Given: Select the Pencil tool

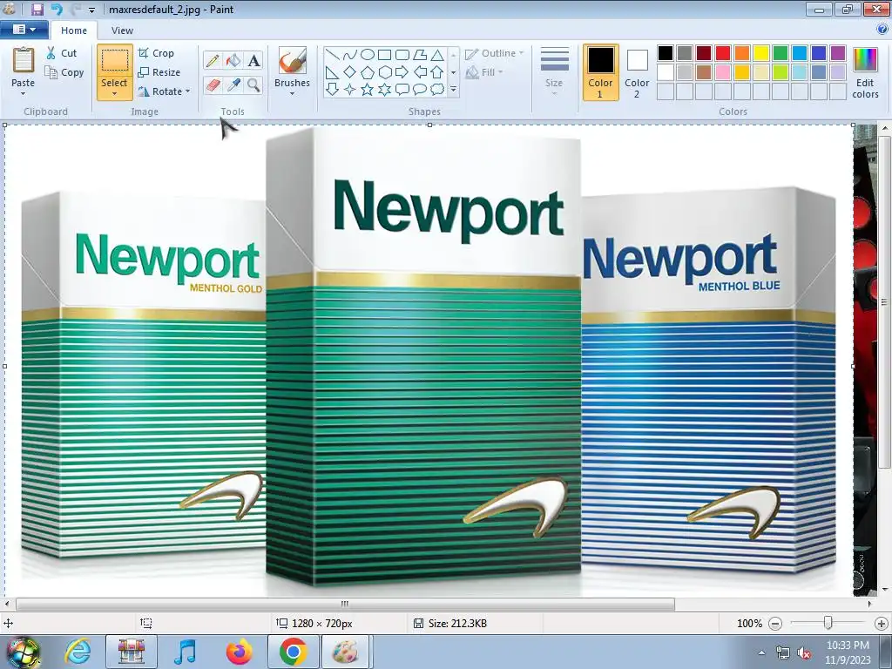Looking at the screenshot, I should 213,60.
